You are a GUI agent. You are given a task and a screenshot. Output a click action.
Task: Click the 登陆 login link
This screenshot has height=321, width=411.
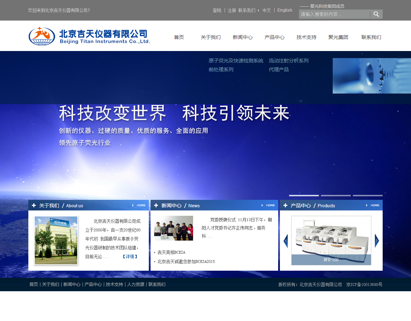pyautogui.click(x=217, y=10)
